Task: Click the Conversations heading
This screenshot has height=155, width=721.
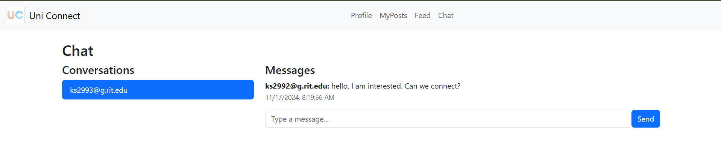Action: (98, 70)
